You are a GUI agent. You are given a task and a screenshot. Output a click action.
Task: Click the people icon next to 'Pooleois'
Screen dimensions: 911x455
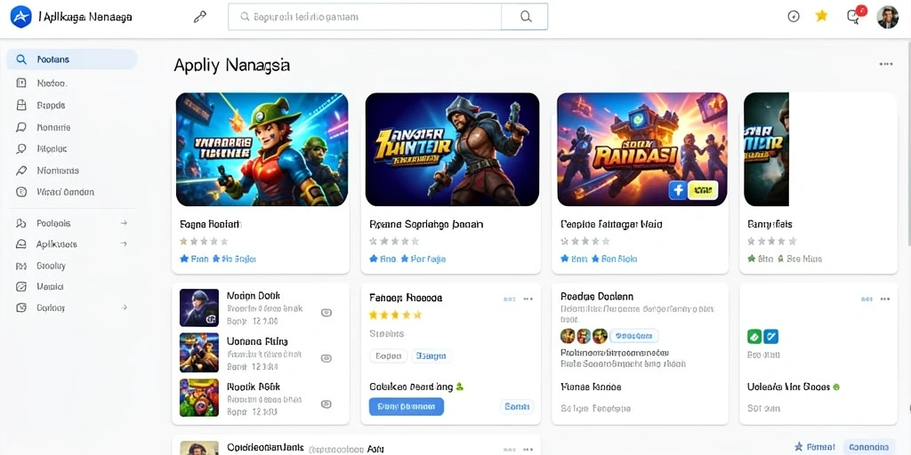(x=21, y=223)
